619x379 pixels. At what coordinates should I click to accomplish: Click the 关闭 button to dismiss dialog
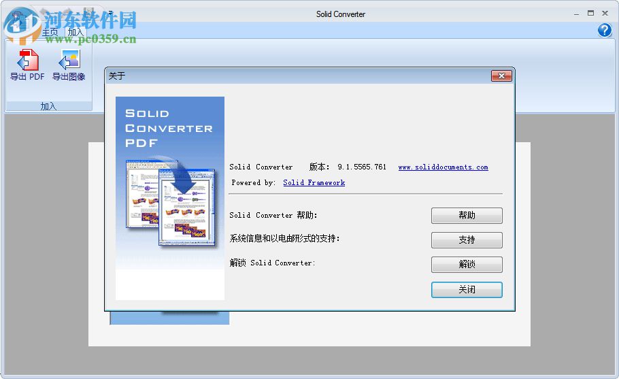(x=467, y=290)
